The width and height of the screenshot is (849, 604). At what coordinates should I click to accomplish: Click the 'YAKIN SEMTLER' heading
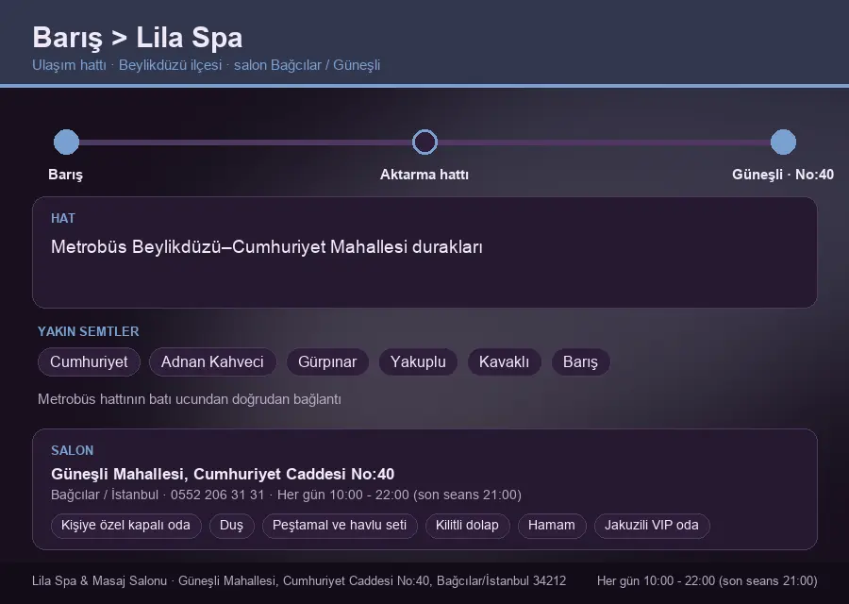tap(89, 331)
